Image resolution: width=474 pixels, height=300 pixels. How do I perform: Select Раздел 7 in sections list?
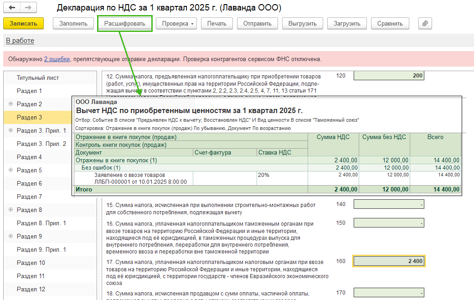click(x=29, y=197)
